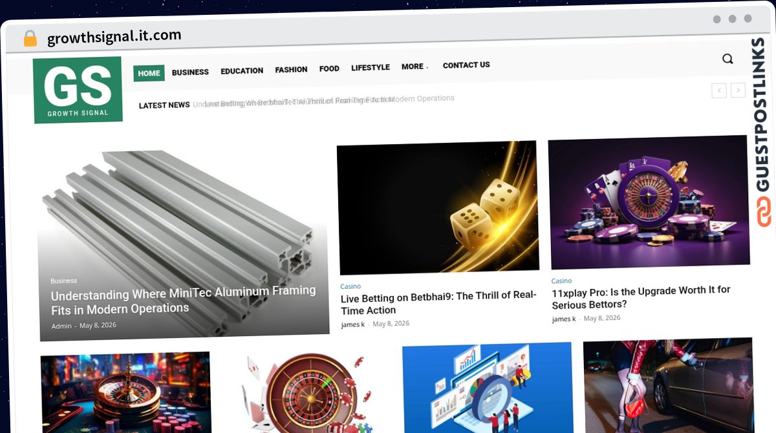Viewport: 776px width, 433px height.
Task: Open 11xplay Pro upgrade article headline
Action: 641,297
